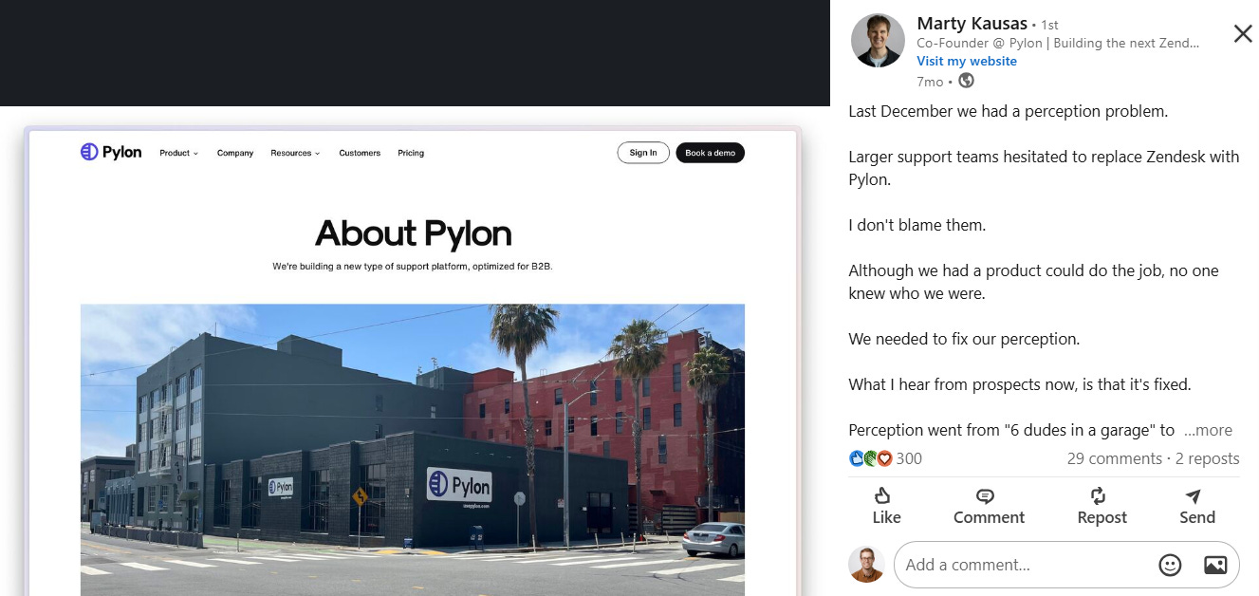View post visibility globe icon
The height and width of the screenshot is (596, 1259).
(966, 82)
